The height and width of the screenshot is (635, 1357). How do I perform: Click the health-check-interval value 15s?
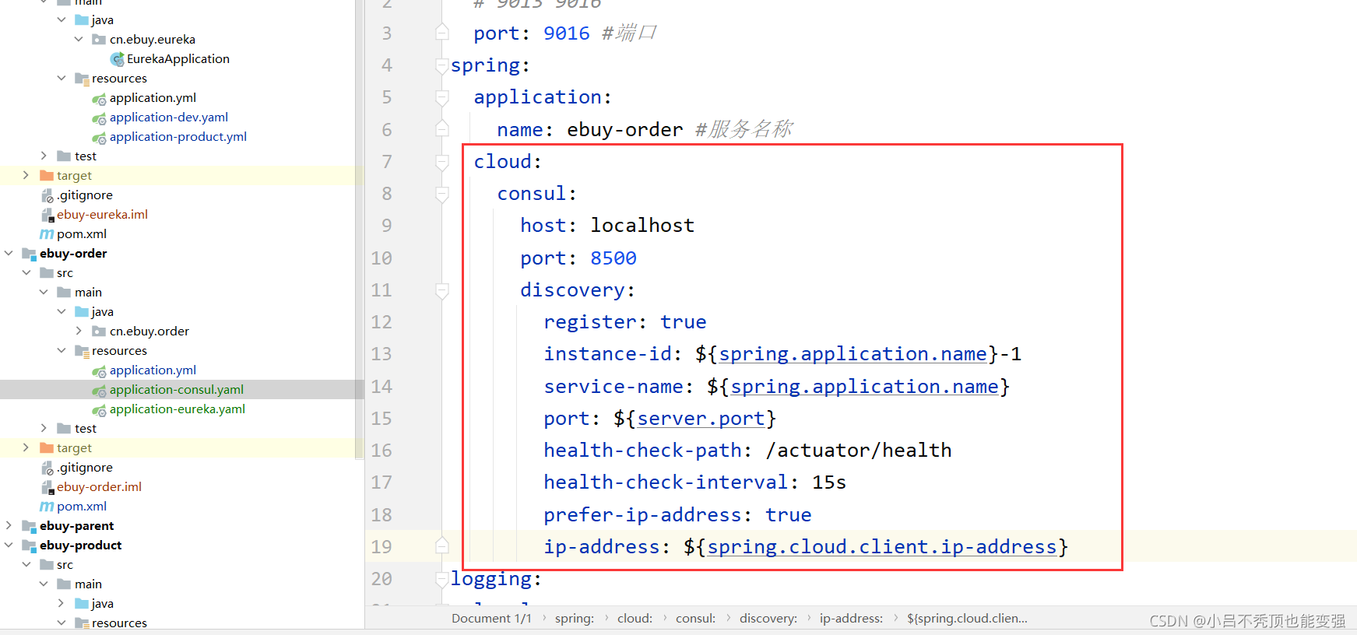click(x=829, y=482)
